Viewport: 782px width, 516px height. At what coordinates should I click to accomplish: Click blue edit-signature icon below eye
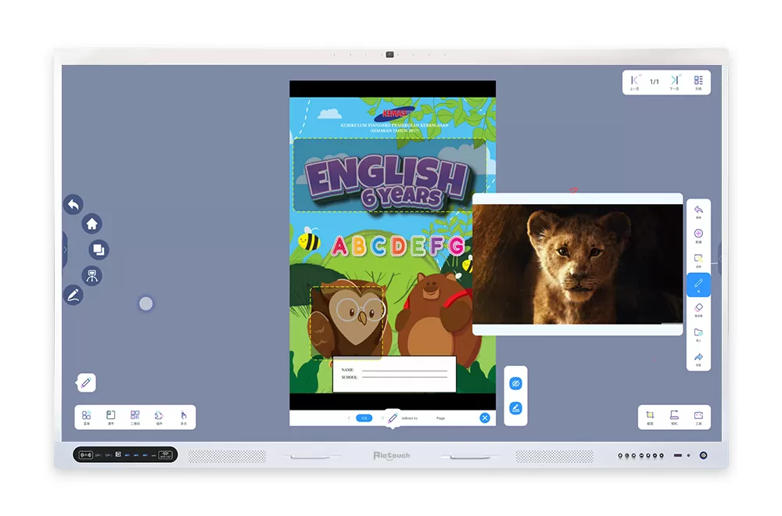coord(515,408)
